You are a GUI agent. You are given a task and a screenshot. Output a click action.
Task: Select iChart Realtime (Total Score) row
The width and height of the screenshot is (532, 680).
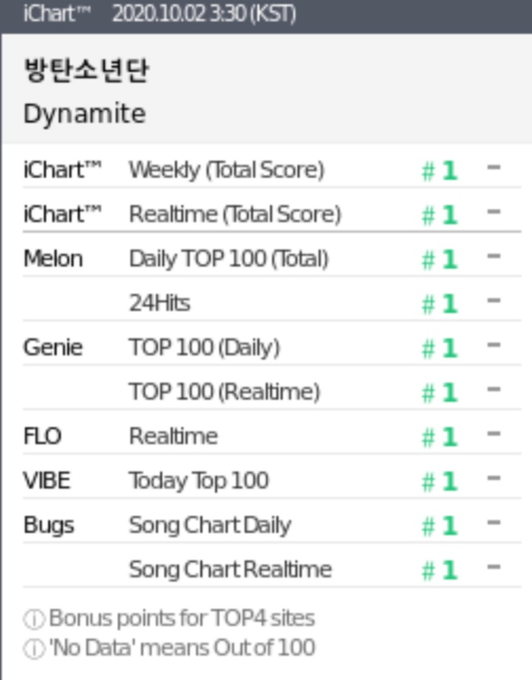(x=272, y=214)
